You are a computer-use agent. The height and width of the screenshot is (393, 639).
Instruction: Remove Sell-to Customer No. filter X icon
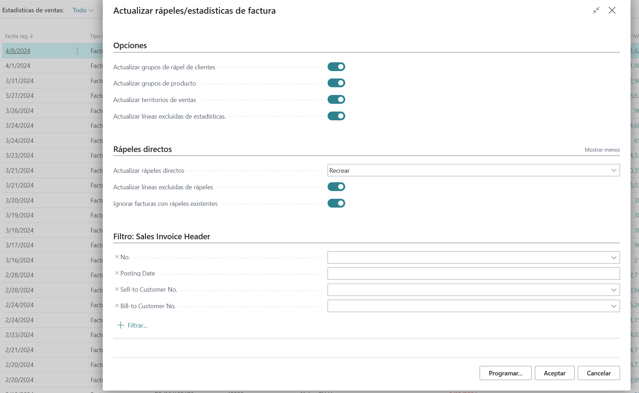coord(117,289)
